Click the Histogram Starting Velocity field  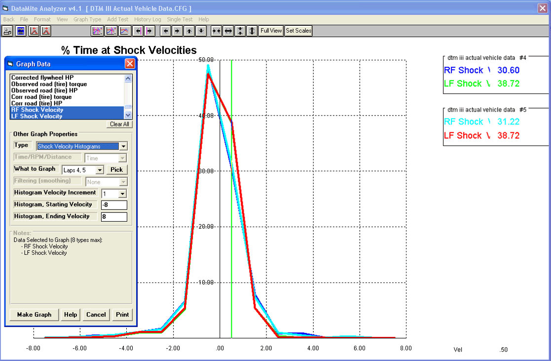click(114, 205)
